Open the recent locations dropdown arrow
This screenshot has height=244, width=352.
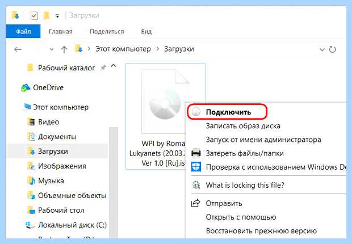pos(52,49)
